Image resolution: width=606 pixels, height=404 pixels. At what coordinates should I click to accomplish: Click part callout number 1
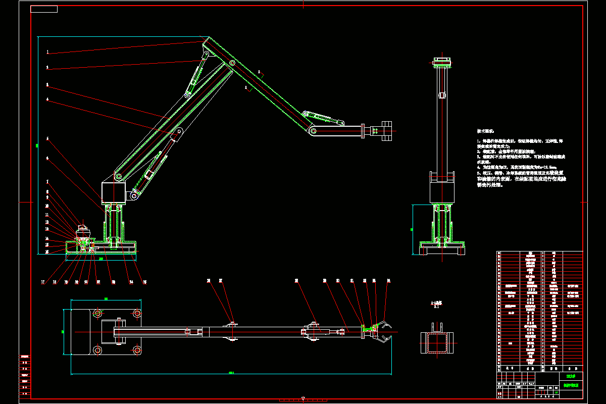47,52
